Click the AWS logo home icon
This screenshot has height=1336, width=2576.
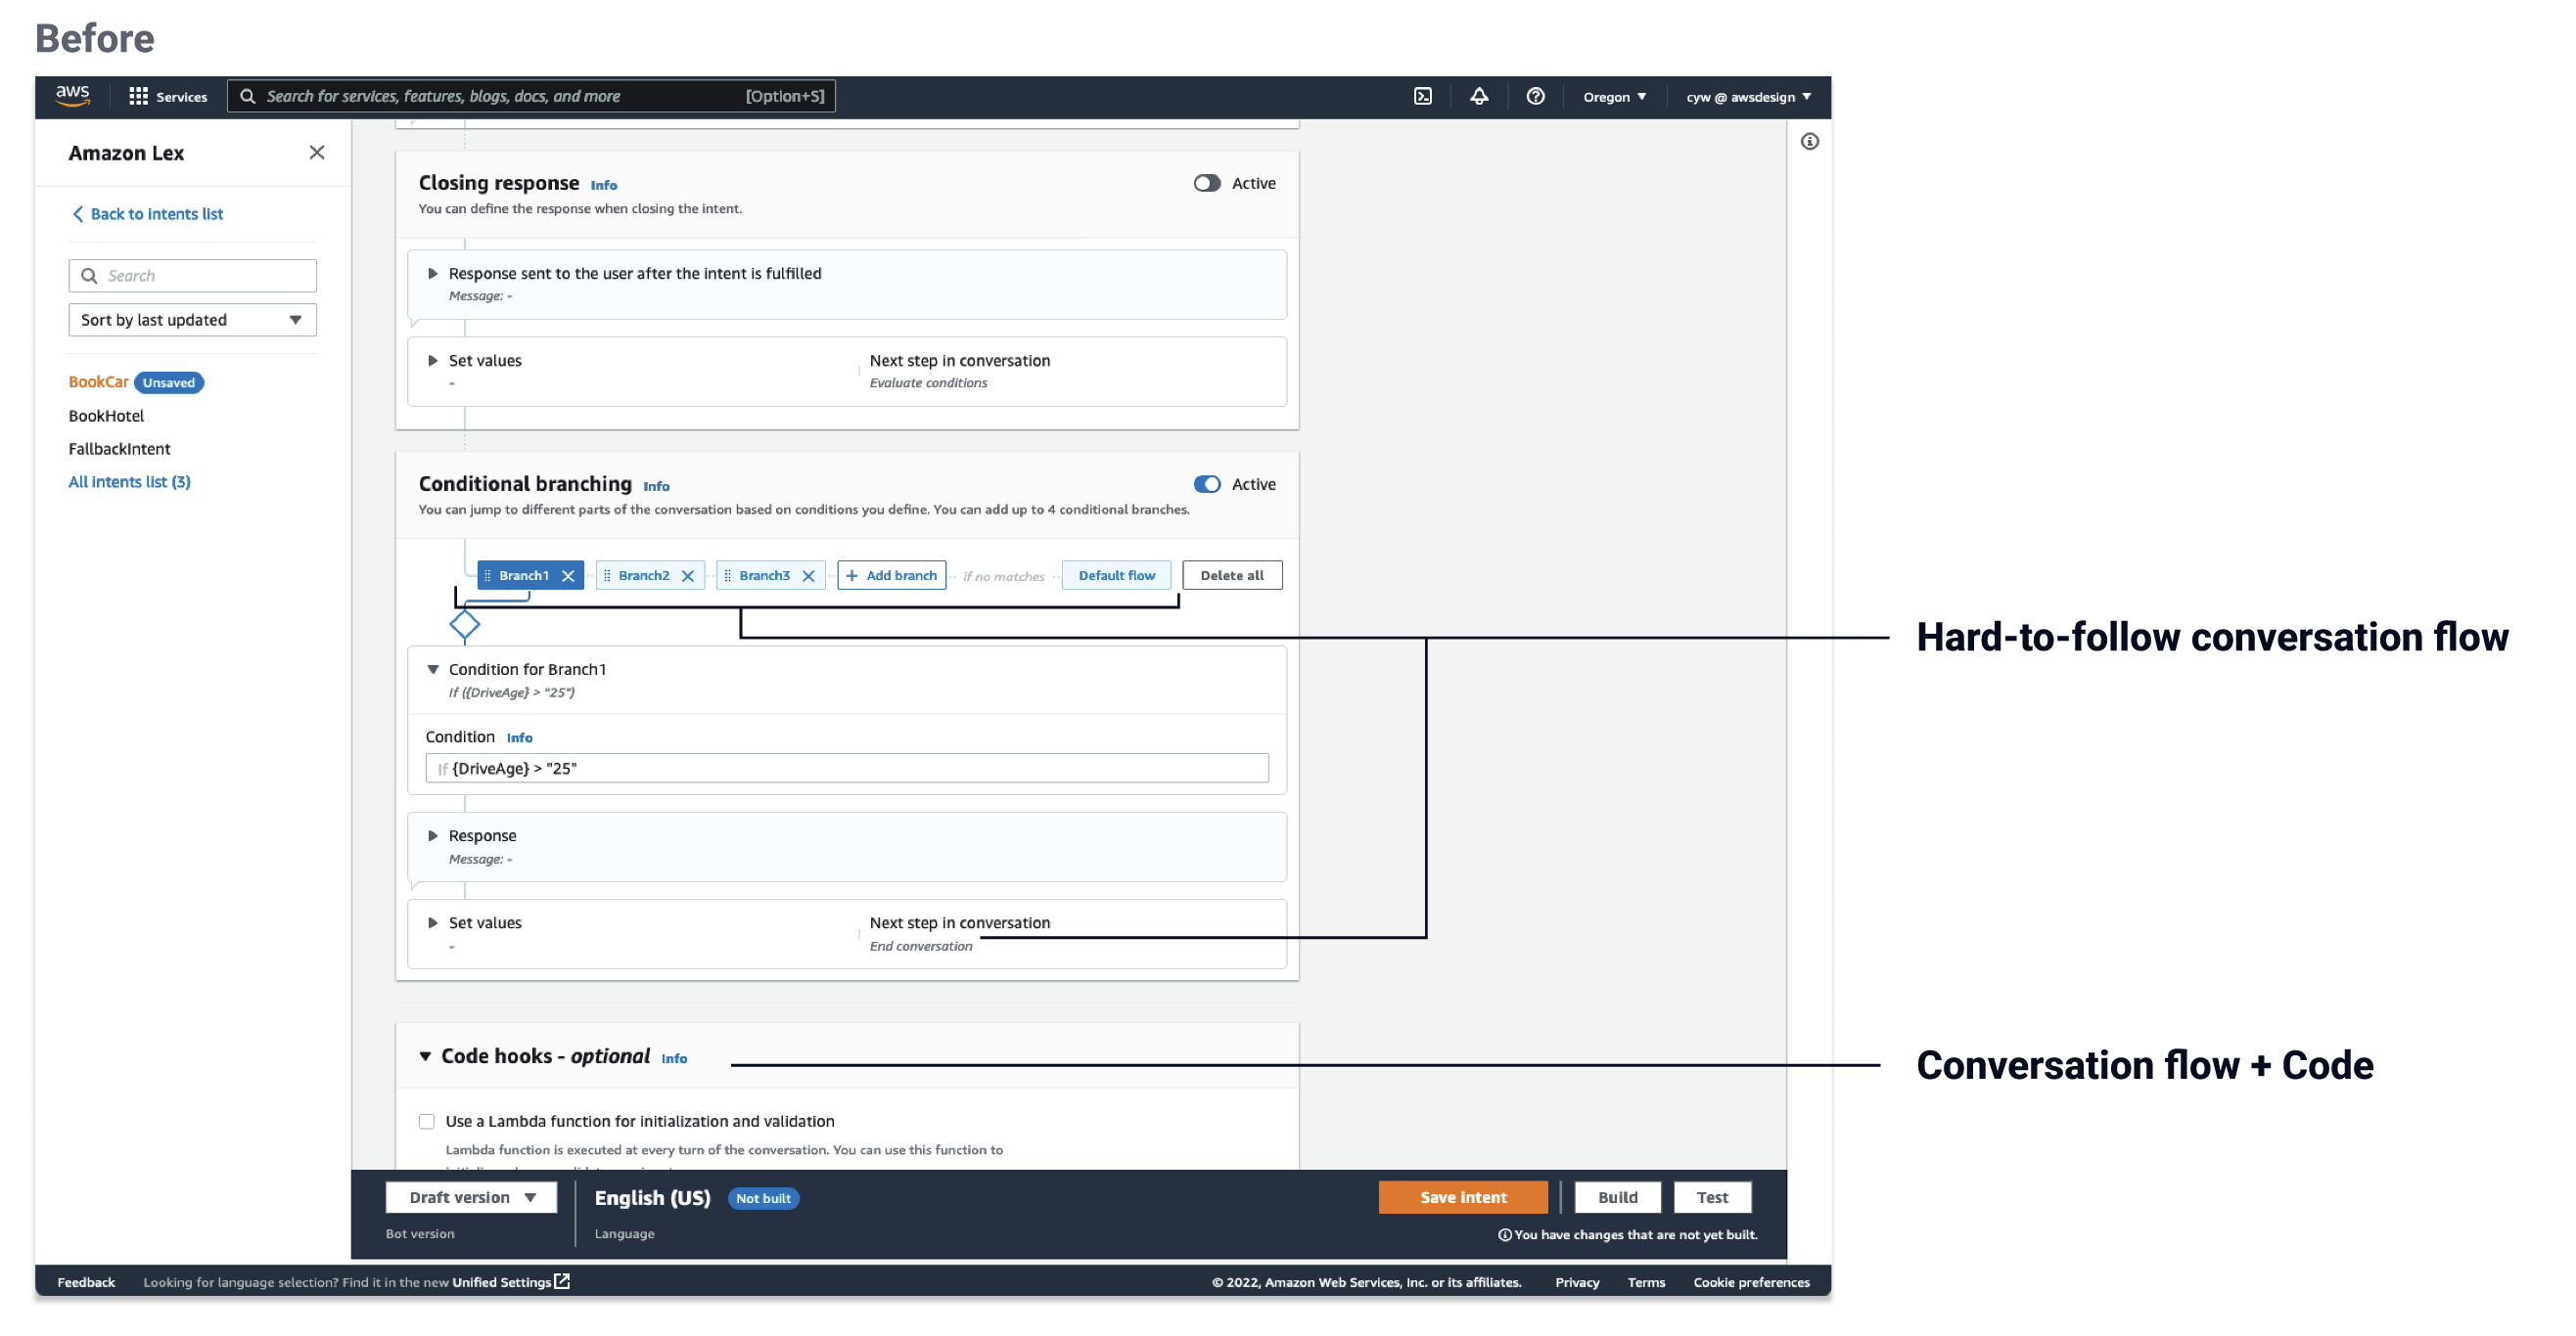point(72,96)
